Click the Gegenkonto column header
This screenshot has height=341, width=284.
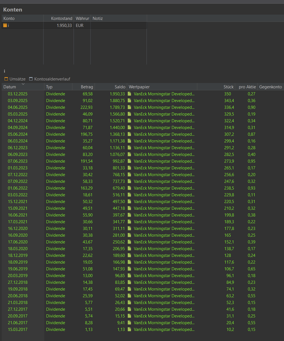[271, 87]
